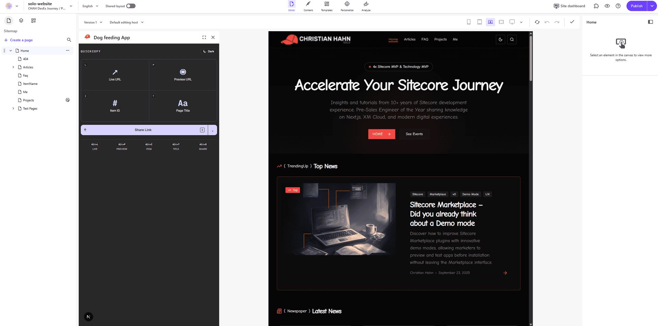Select mobile phone viewport icon

[469, 22]
